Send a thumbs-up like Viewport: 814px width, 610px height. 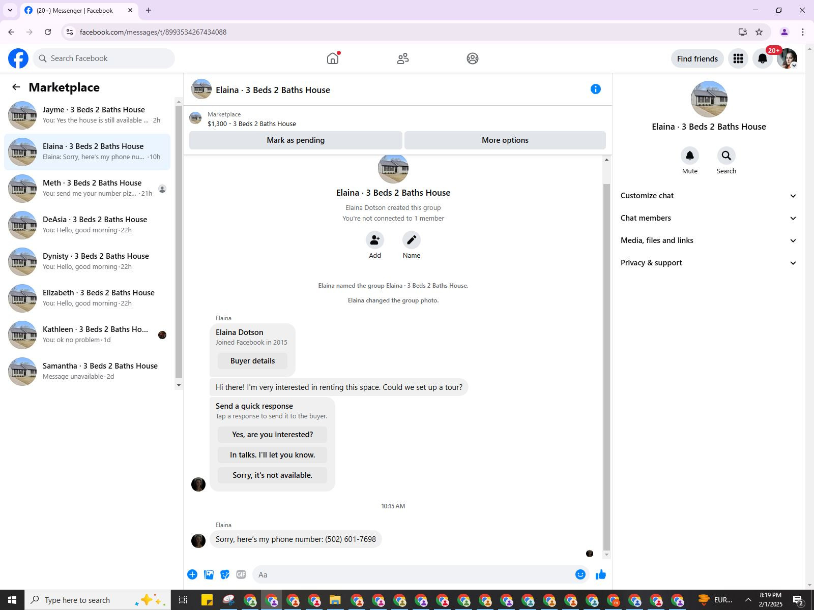click(x=601, y=574)
